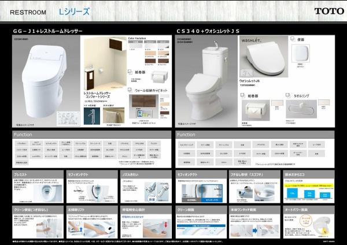This screenshot has height=245, width=347.
Task: Open the クリーン樹脂 feature card
Action: (x=201, y=222)
